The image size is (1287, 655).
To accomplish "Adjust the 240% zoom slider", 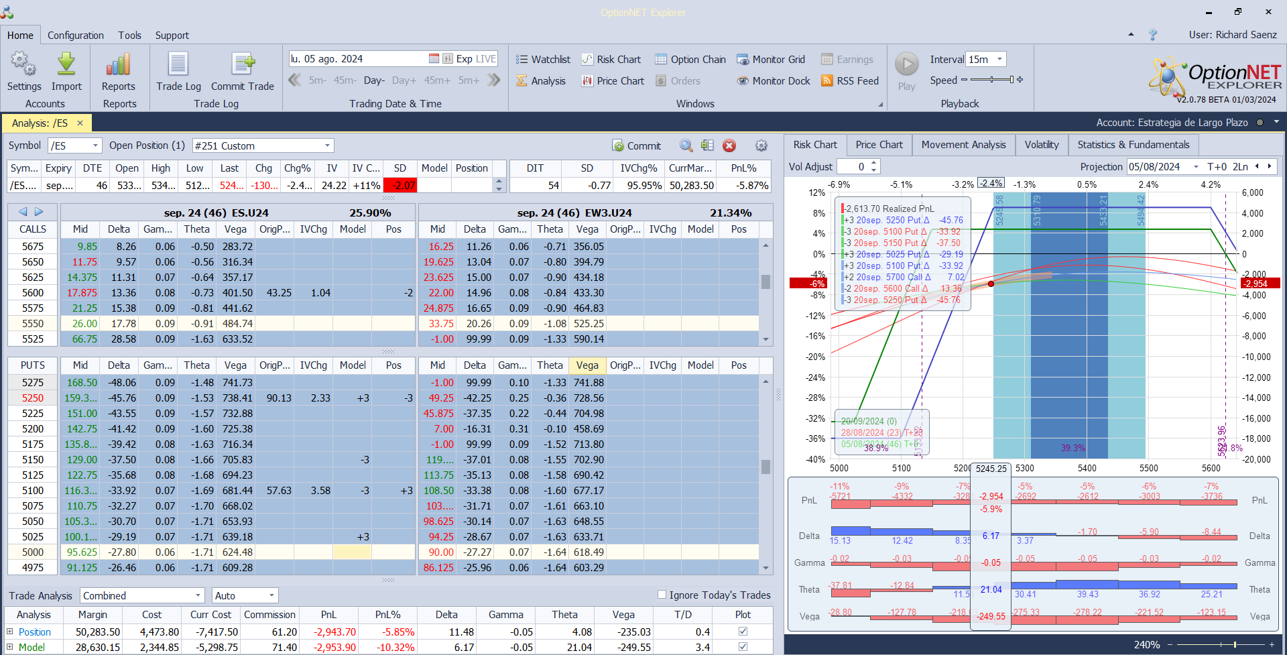I will coord(1220,644).
